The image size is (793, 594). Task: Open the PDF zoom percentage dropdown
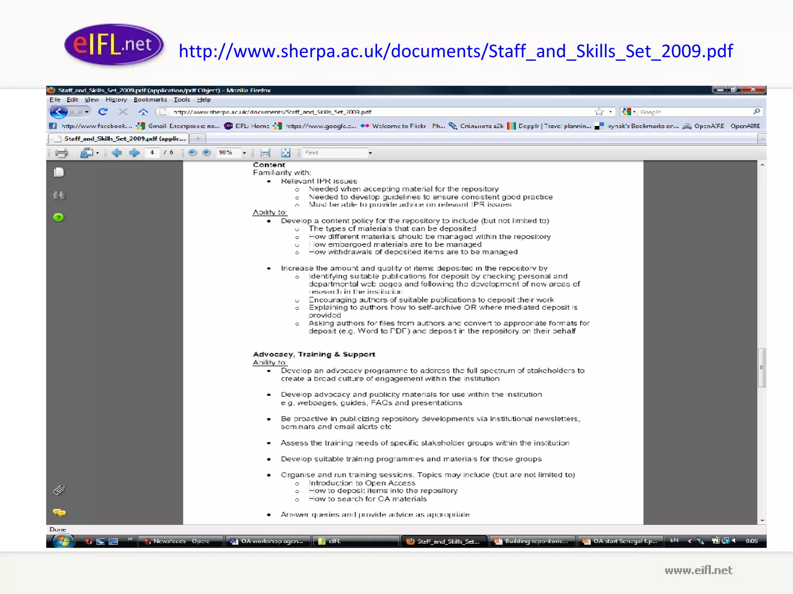pyautogui.click(x=244, y=153)
